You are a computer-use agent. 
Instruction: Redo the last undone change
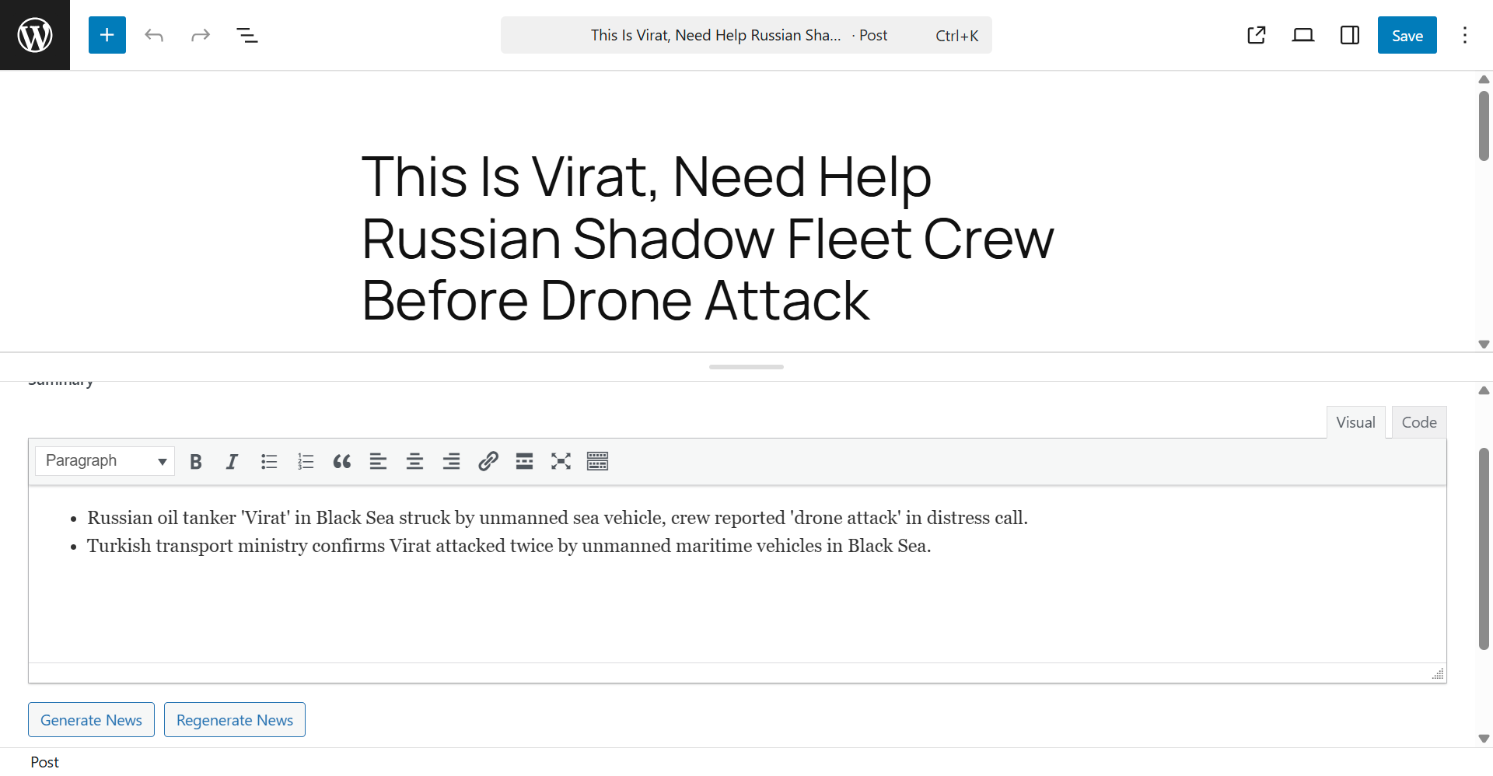pos(201,35)
